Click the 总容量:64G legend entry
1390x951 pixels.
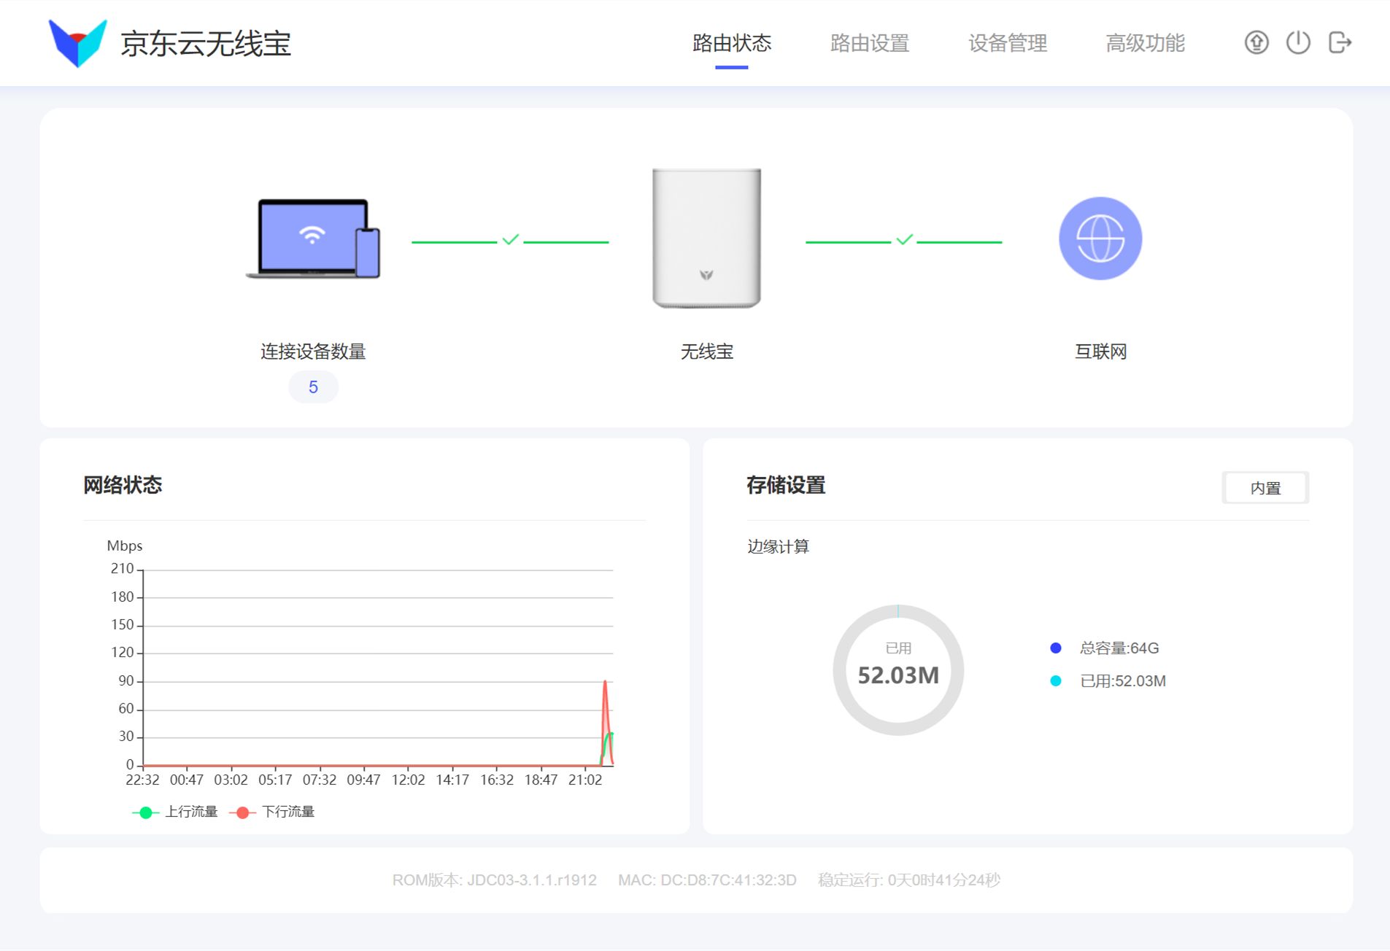point(1105,648)
